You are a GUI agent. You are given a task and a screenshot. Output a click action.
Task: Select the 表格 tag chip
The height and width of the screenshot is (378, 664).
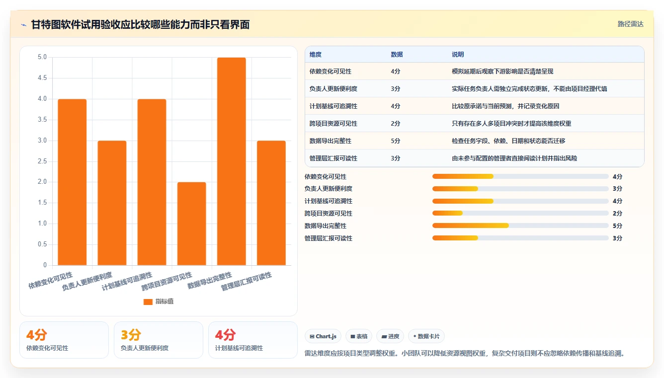pos(359,336)
